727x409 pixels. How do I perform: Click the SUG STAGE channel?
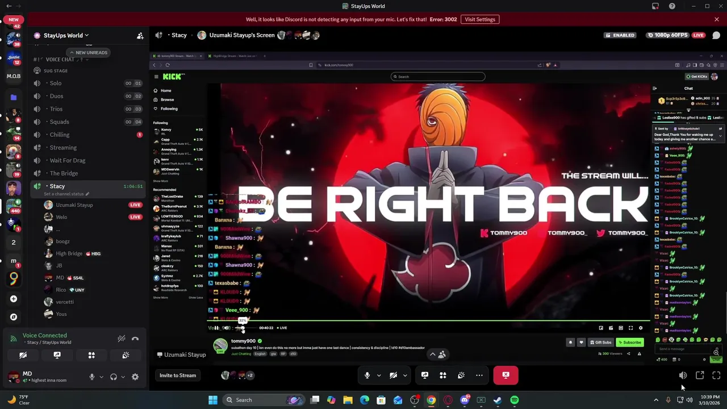pyautogui.click(x=88, y=71)
